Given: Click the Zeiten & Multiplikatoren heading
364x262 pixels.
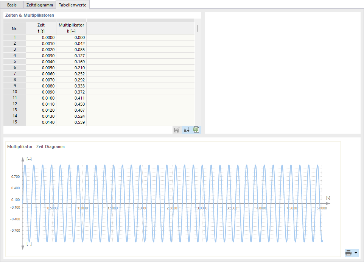Looking at the screenshot, I should click(30, 15).
